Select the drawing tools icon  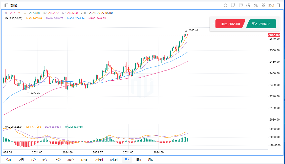[233, 5]
